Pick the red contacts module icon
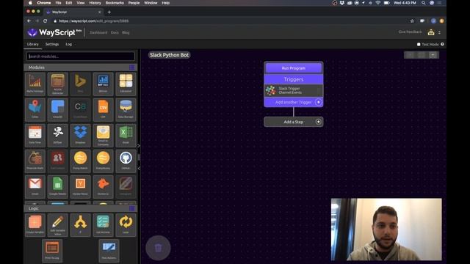The image size is (470, 264). coord(57,161)
